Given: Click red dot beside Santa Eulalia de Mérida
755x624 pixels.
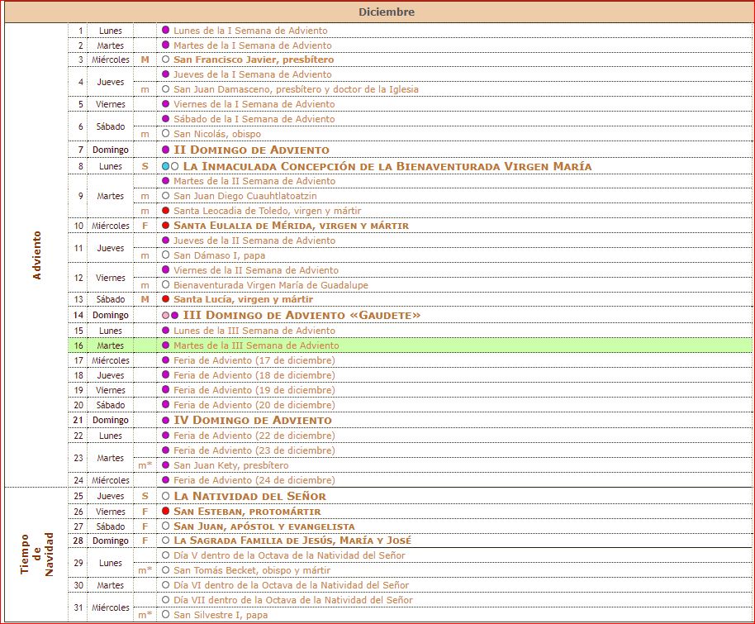Looking at the screenshot, I should pyautogui.click(x=166, y=226).
